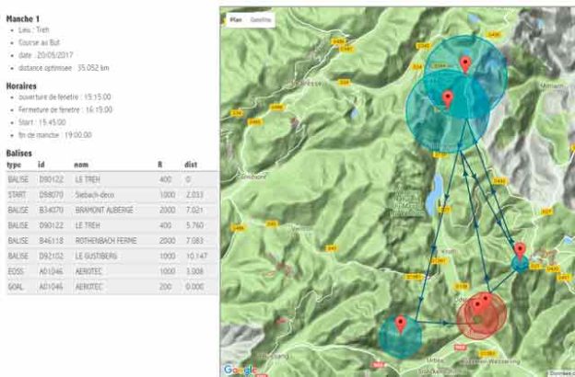575x377 pixels.
Task: Switch map to Plan view
Action: 236,18
